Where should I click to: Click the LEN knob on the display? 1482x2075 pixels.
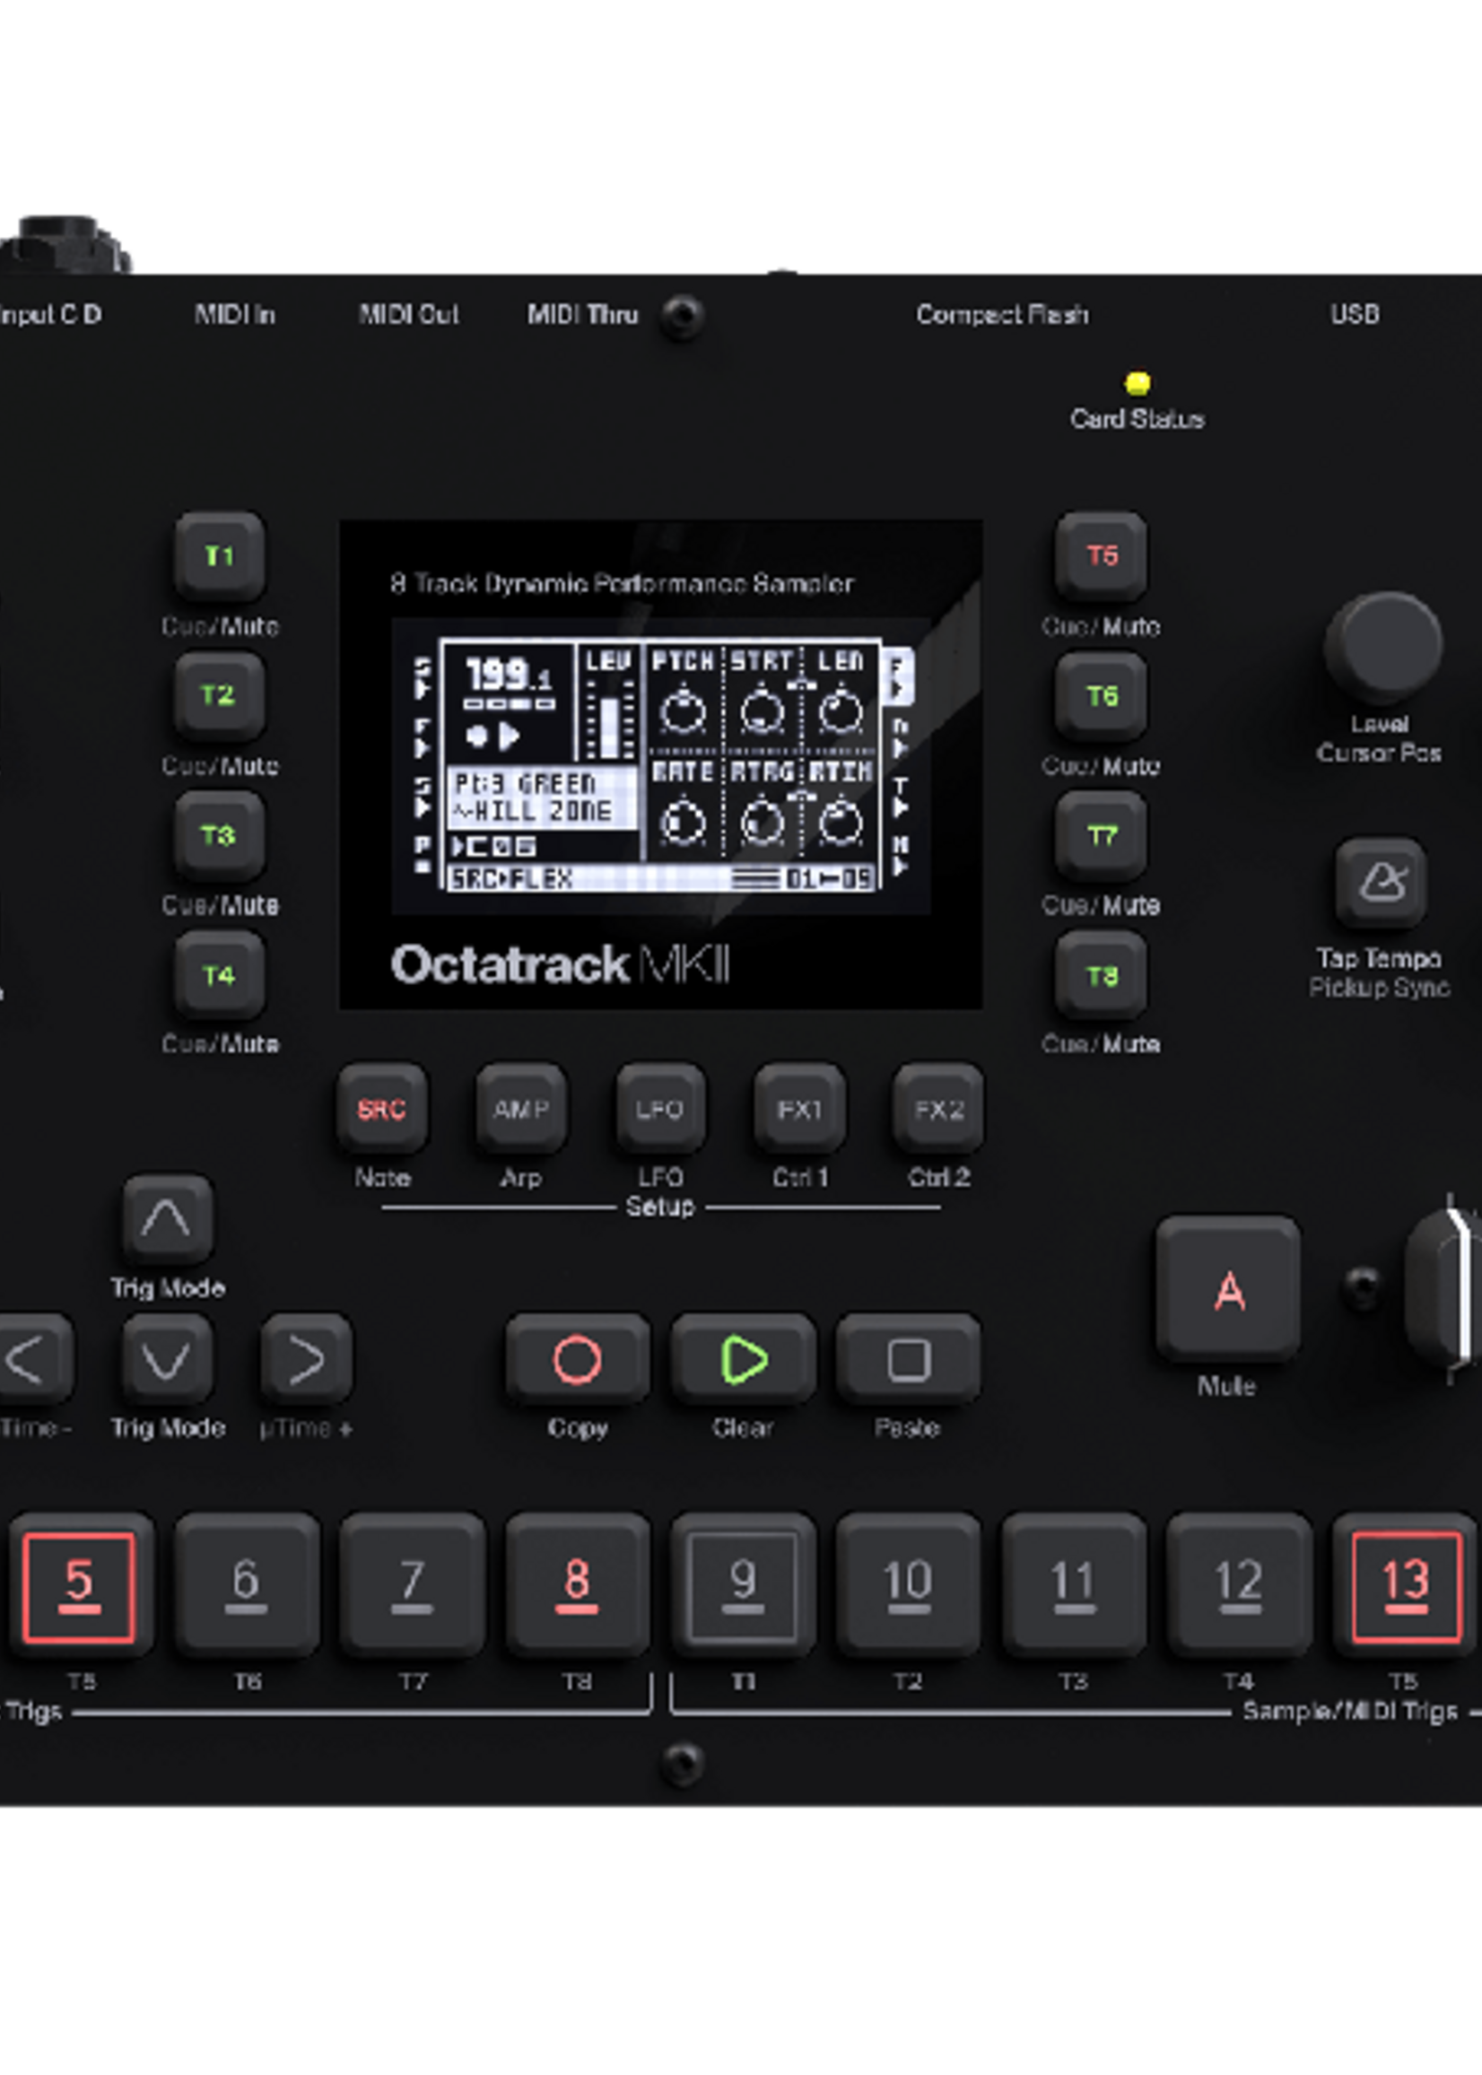pyautogui.click(x=841, y=711)
